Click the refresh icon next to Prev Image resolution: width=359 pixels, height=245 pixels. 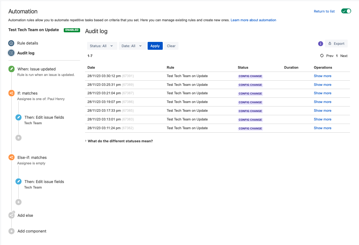click(x=322, y=56)
